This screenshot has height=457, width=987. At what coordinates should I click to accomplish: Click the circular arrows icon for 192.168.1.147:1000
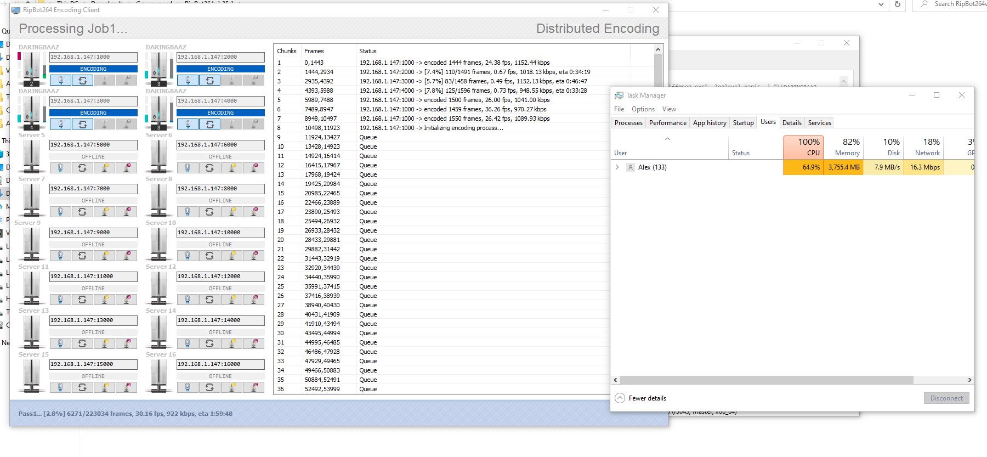82,80
